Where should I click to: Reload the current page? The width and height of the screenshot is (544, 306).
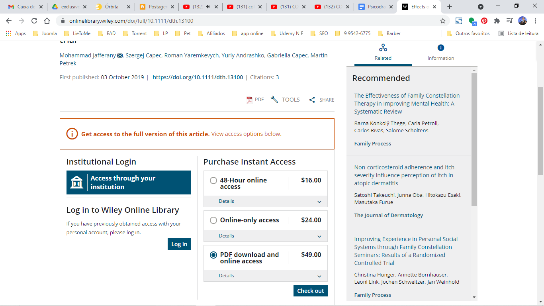point(34,21)
